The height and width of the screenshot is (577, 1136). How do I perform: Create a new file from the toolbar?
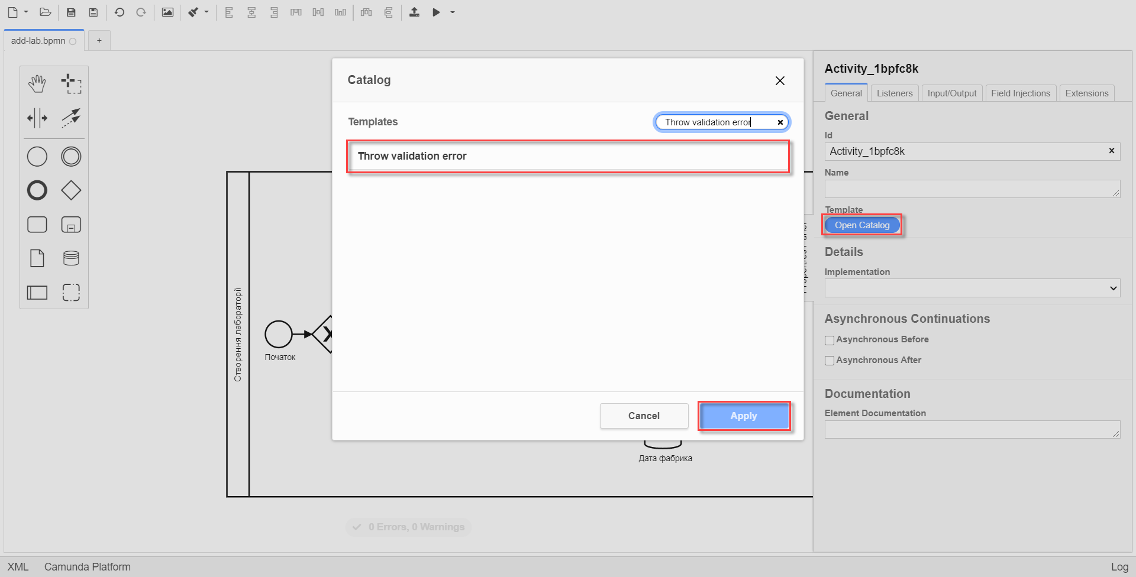(12, 12)
